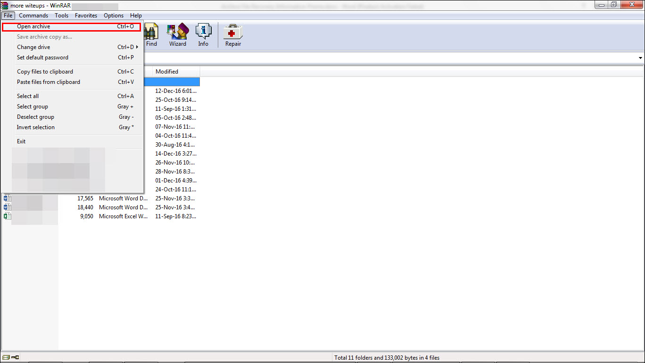645x363 pixels.
Task: Choose Invert selection in the File menu
Action: [72, 127]
